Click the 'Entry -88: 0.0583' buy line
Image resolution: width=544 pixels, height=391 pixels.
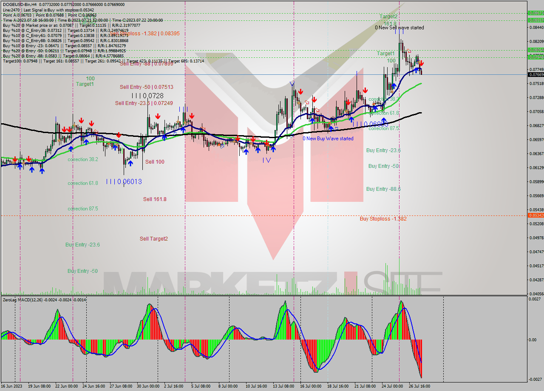[x=63, y=56]
